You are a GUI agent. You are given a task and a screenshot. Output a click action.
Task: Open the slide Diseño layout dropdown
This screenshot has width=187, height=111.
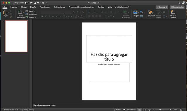(x=31, y=11)
